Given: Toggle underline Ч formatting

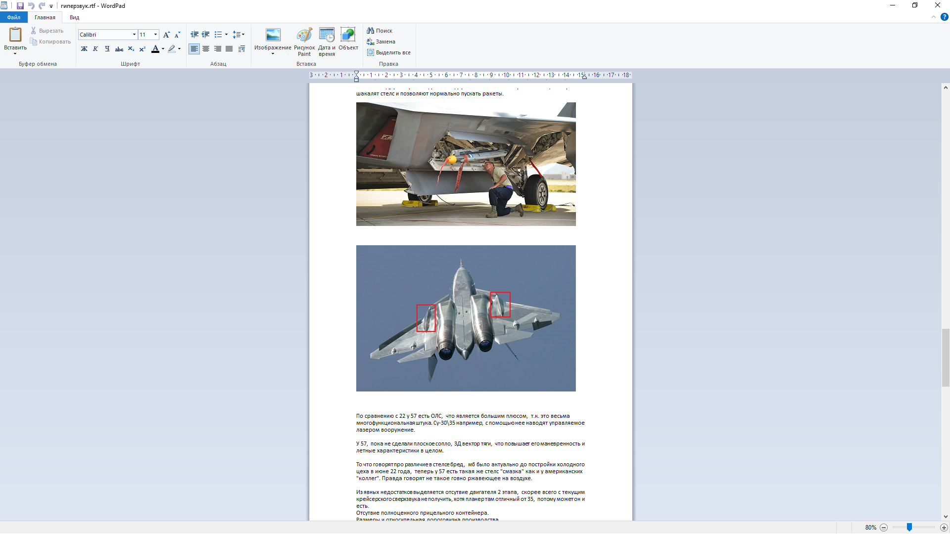Looking at the screenshot, I should [107, 49].
